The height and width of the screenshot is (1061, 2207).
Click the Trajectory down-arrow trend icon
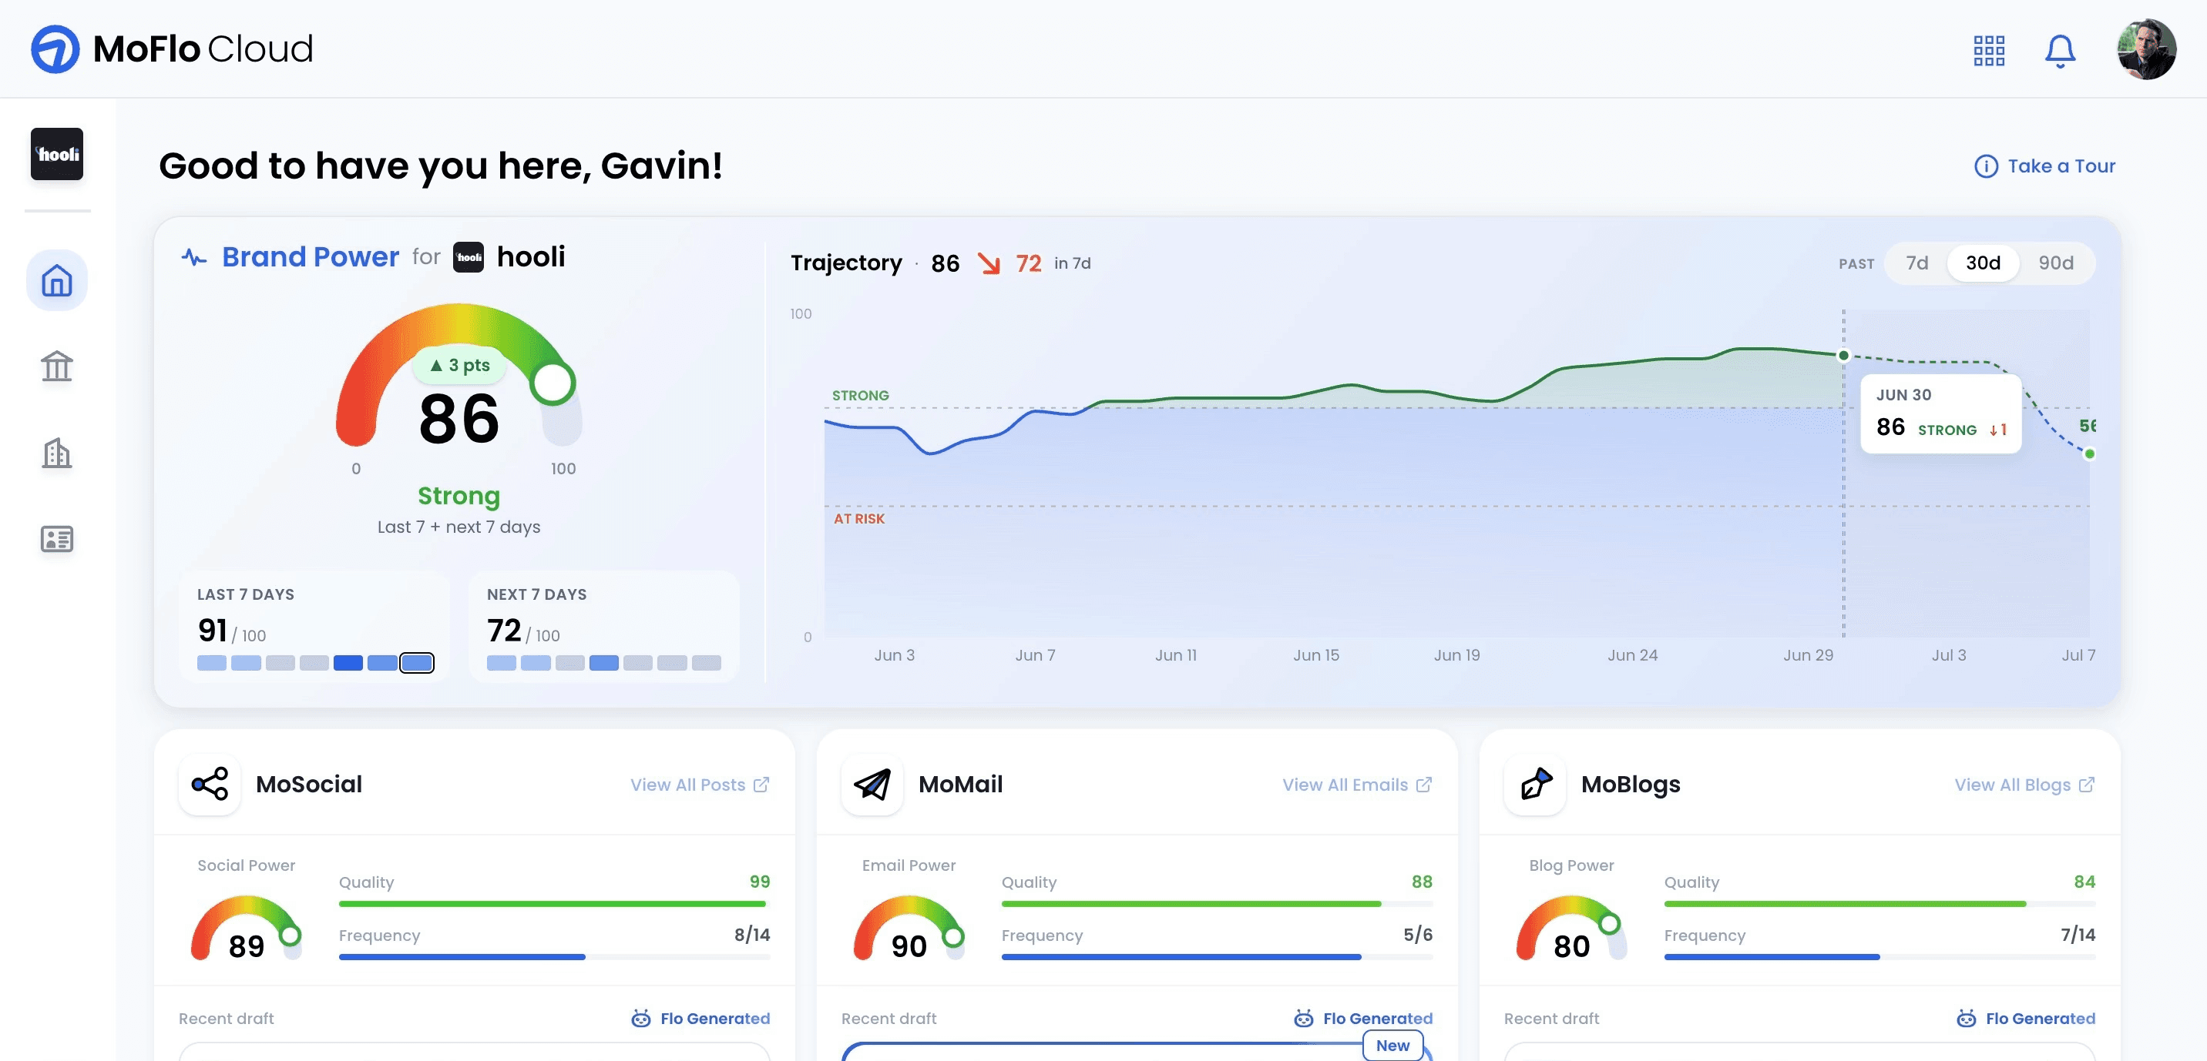click(x=989, y=264)
